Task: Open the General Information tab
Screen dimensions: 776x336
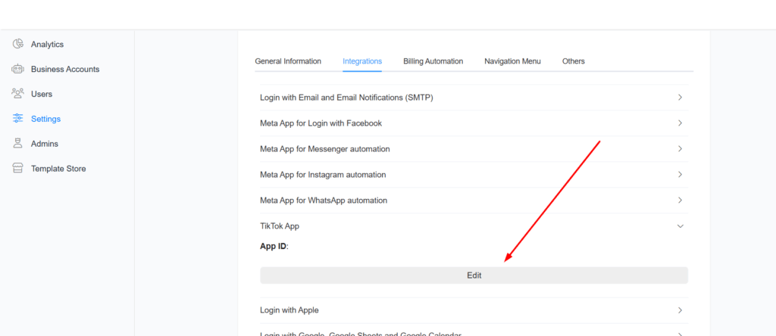Action: 288,61
